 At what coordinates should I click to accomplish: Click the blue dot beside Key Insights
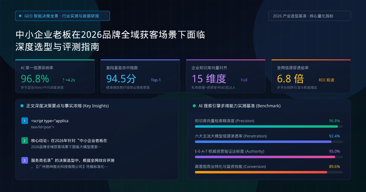pyautogui.click(x=22, y=106)
